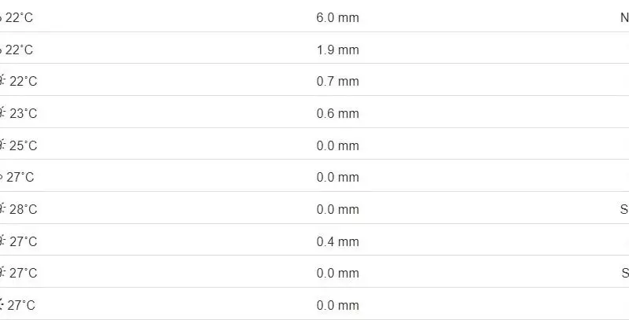Click the cloud icon in the 6.0 mm row
Screen dimensions: 629x320
(x=1, y=17)
